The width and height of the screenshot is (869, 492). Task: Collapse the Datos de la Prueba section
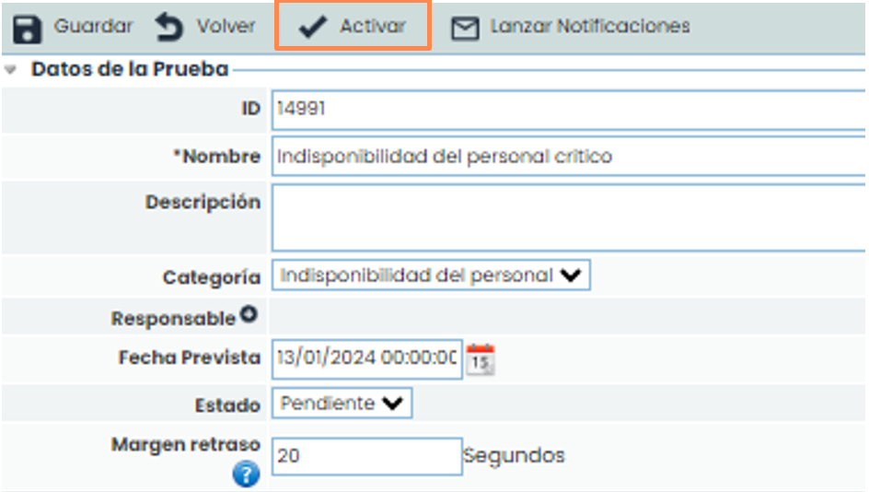pyautogui.click(x=11, y=70)
